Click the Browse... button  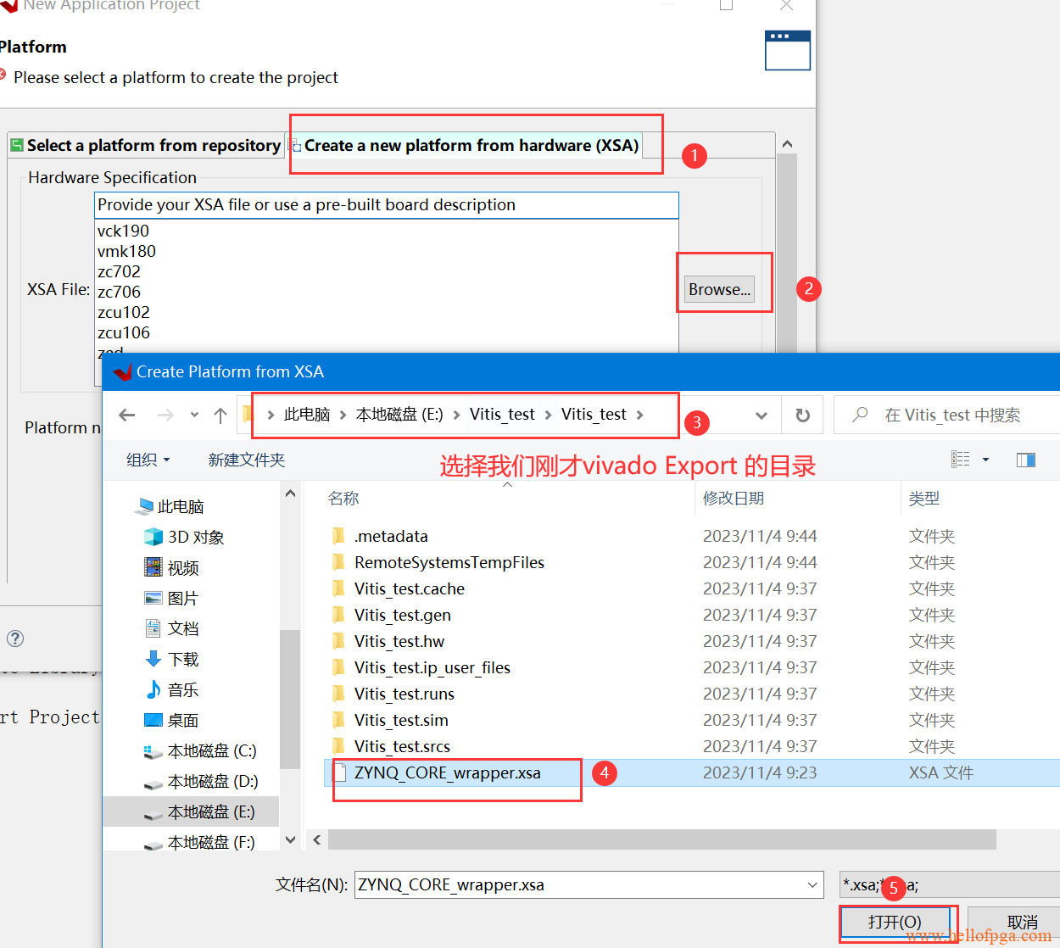(719, 289)
